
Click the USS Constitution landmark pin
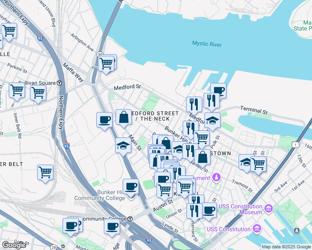click(257, 229)
